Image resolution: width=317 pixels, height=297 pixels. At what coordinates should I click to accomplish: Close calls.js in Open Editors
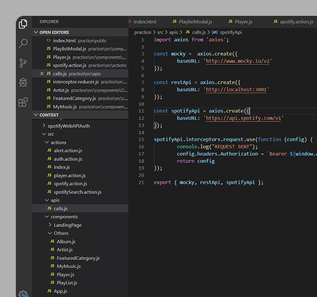(42, 73)
